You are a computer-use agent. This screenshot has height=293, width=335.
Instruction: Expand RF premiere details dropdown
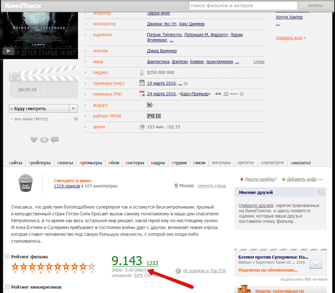242,94
